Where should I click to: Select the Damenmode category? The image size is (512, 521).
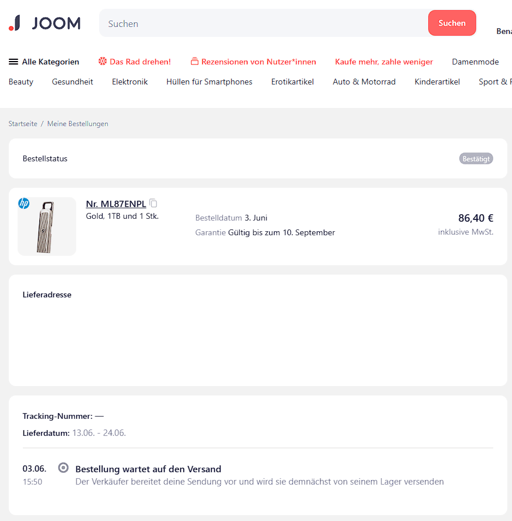click(x=475, y=62)
